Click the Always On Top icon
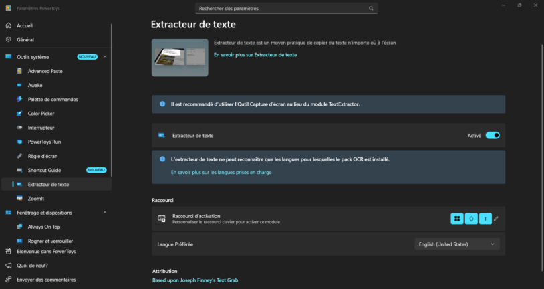Screen dimensions: 544x289 (19, 227)
